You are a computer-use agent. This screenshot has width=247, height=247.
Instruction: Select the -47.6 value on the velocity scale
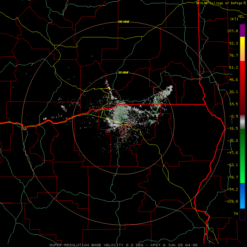pos(232,153)
